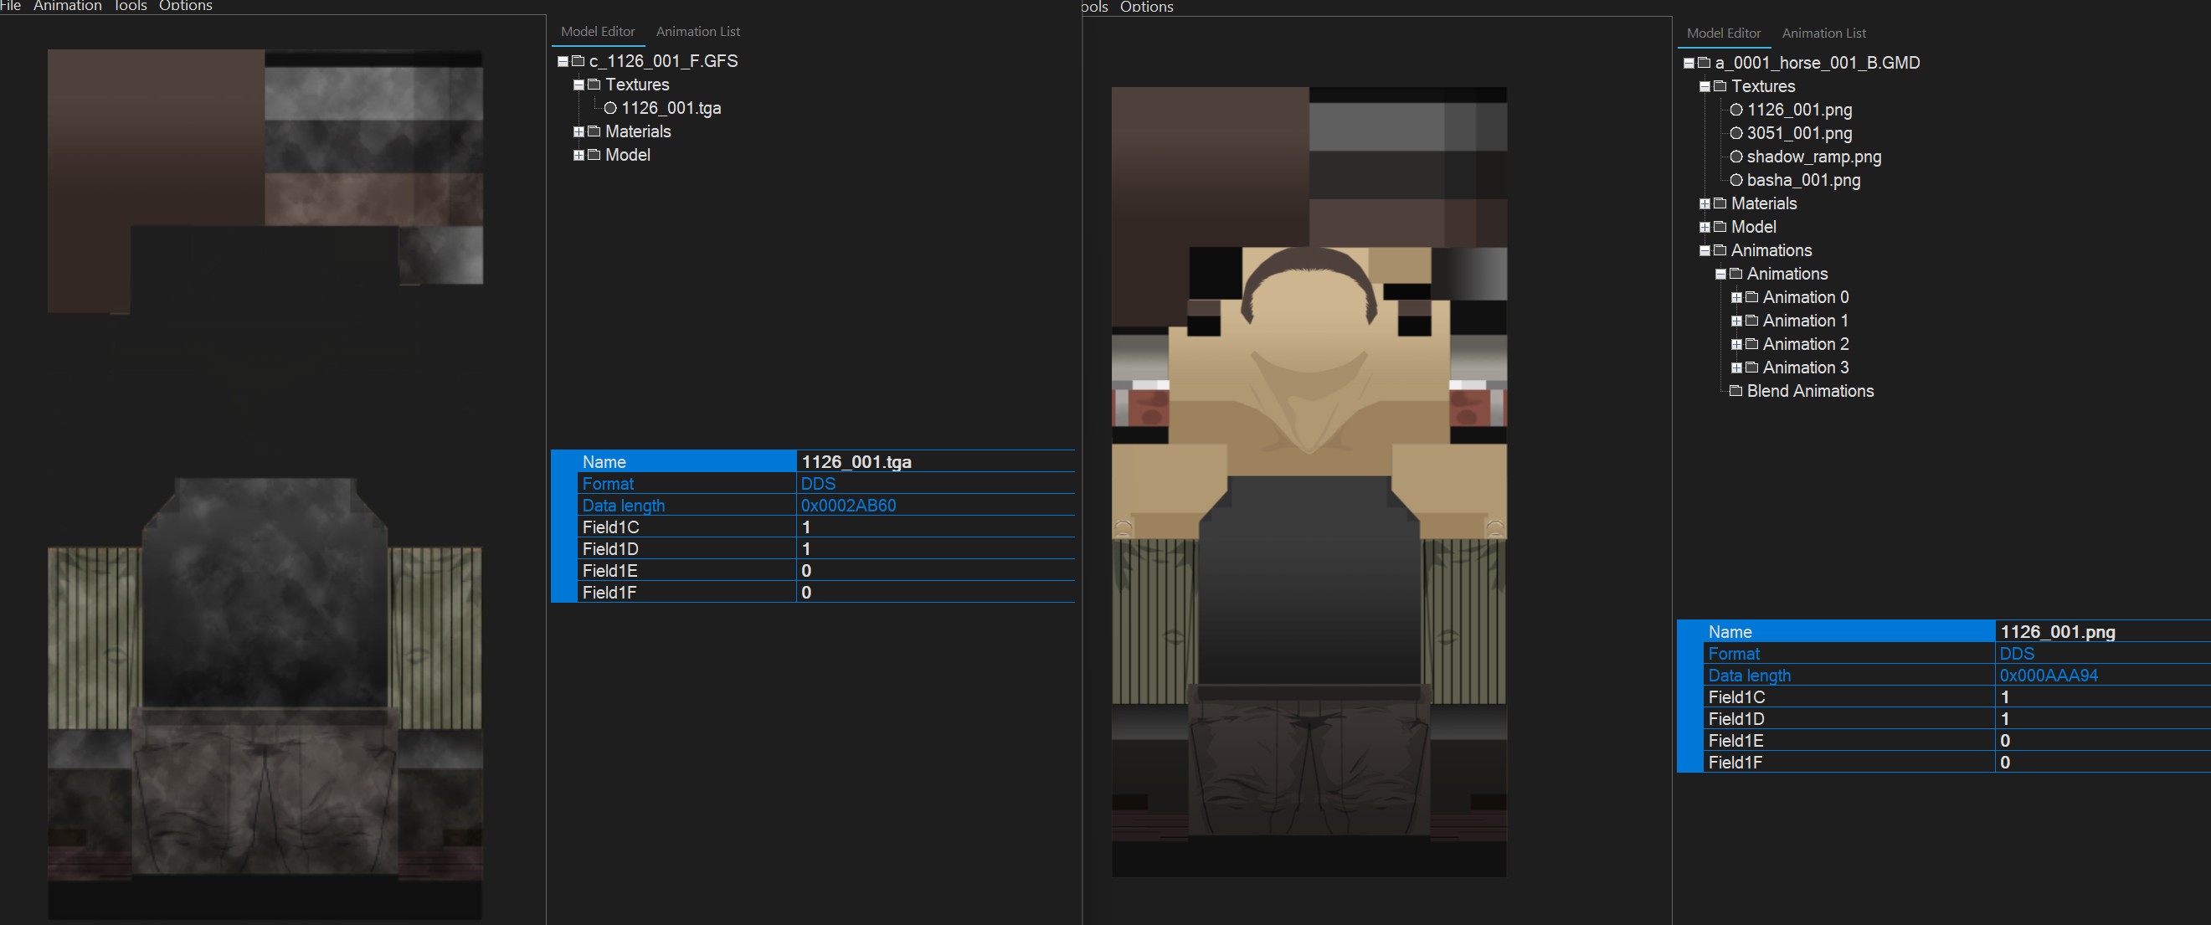Select 1126_001.png texture circle icon
2211x925 pixels.
tap(1736, 110)
